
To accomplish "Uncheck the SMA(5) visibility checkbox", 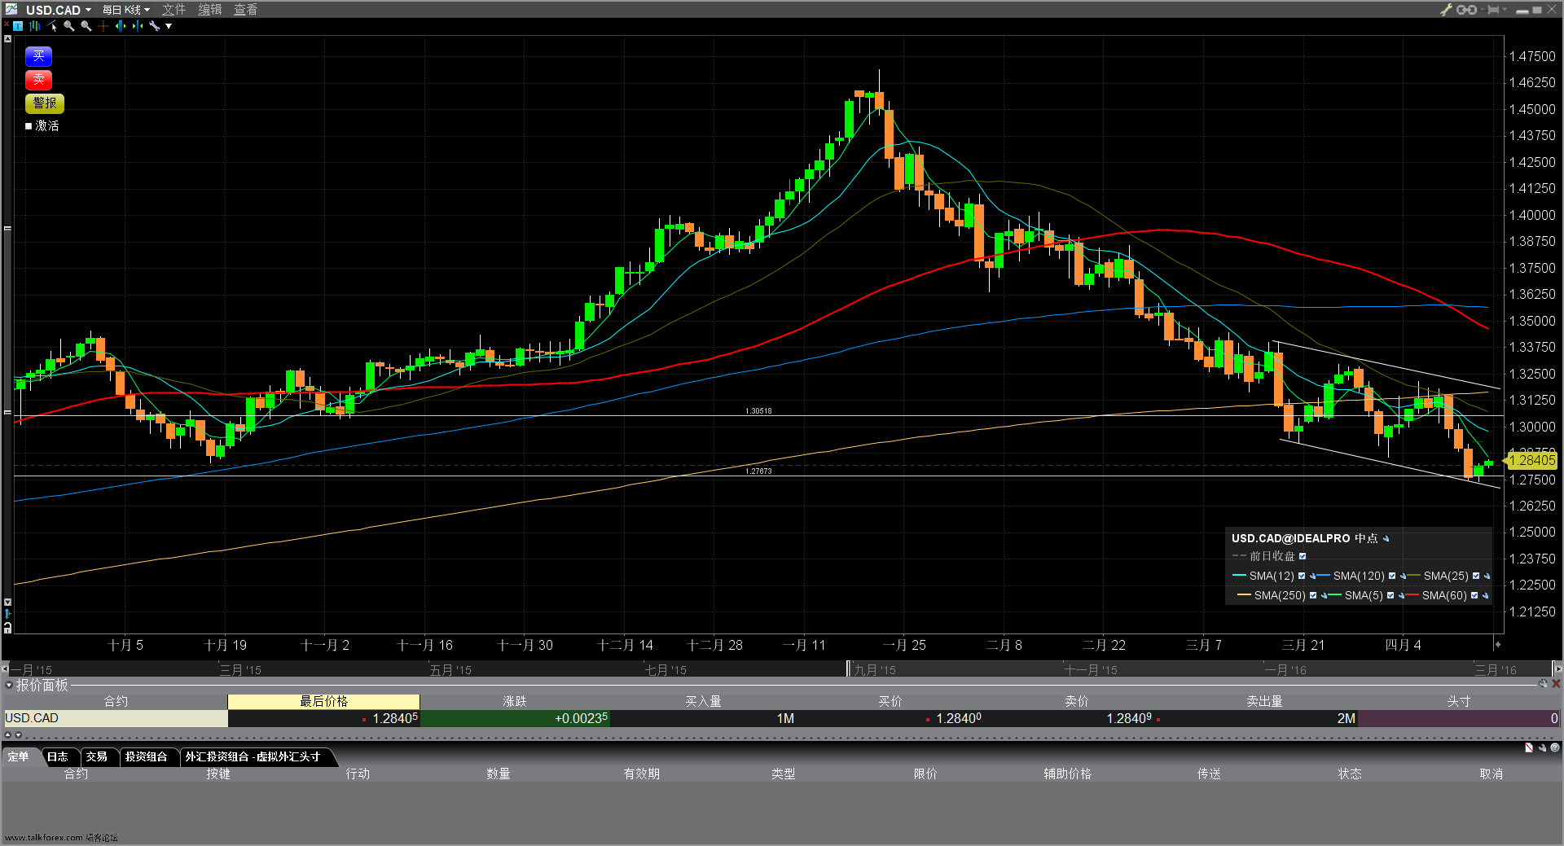I will pos(1390,595).
